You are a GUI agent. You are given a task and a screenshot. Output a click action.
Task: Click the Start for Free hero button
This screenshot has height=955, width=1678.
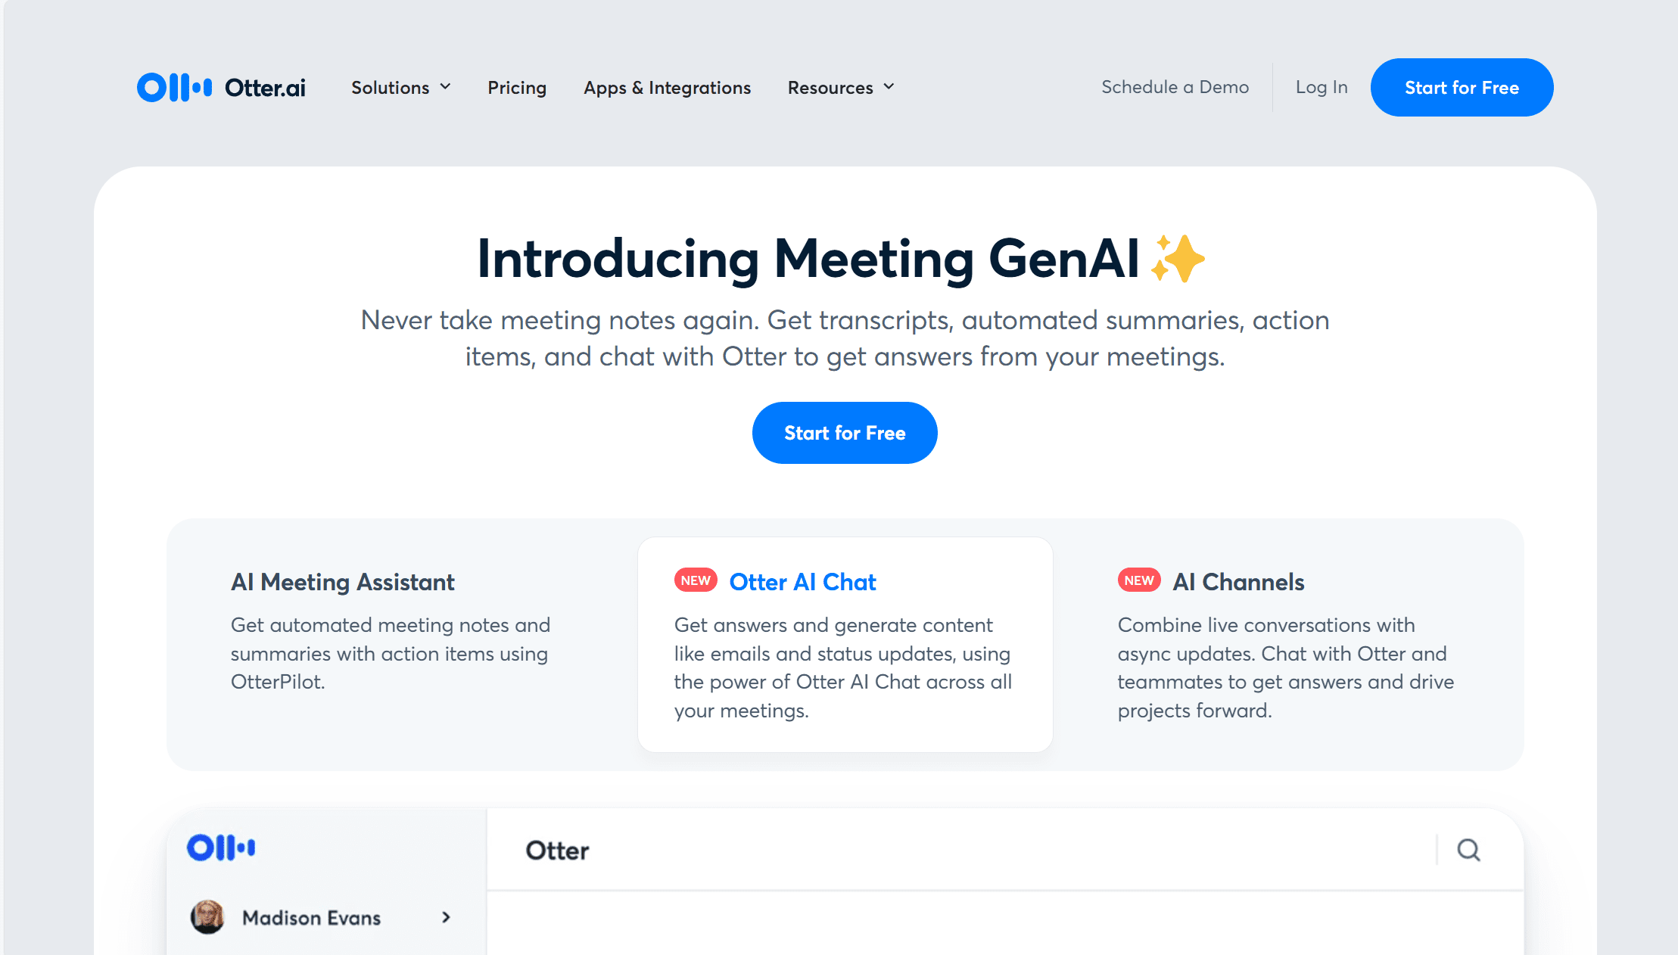[845, 432]
